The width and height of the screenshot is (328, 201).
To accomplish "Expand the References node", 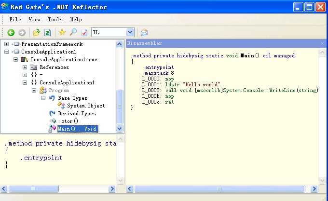I will [x=25, y=67].
